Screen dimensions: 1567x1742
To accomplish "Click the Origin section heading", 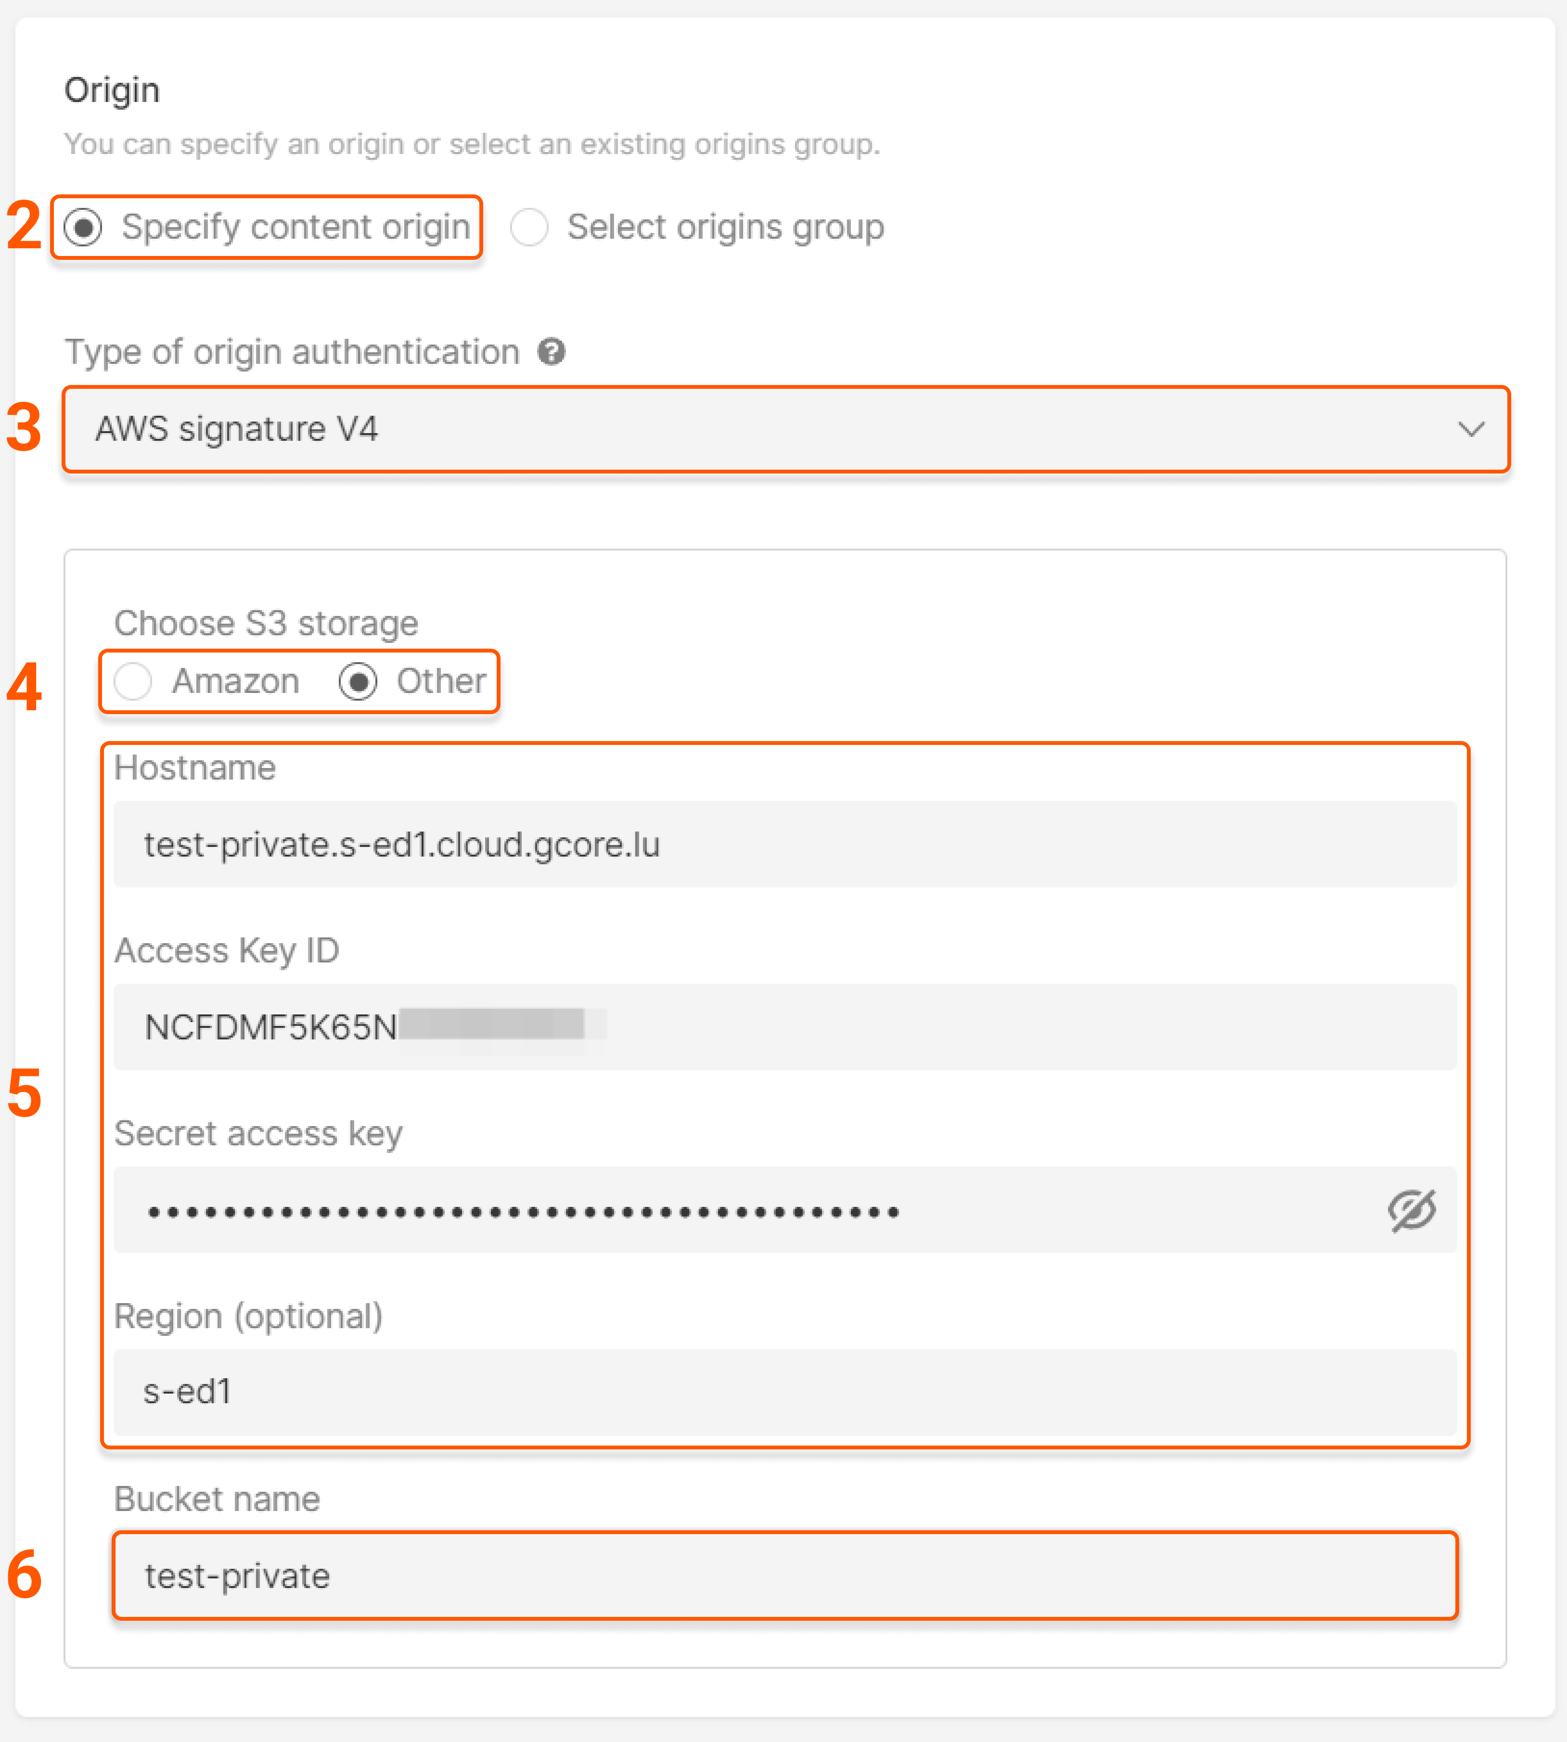I will (112, 89).
